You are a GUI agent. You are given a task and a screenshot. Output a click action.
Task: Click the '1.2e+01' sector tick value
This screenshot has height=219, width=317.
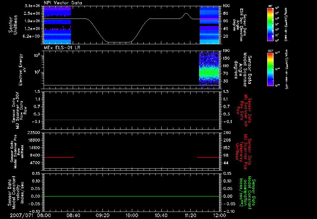tap(32, 29)
